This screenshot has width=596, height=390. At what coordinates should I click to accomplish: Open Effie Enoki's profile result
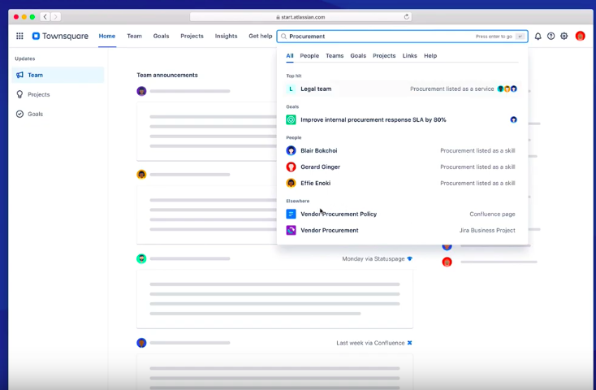(401, 183)
